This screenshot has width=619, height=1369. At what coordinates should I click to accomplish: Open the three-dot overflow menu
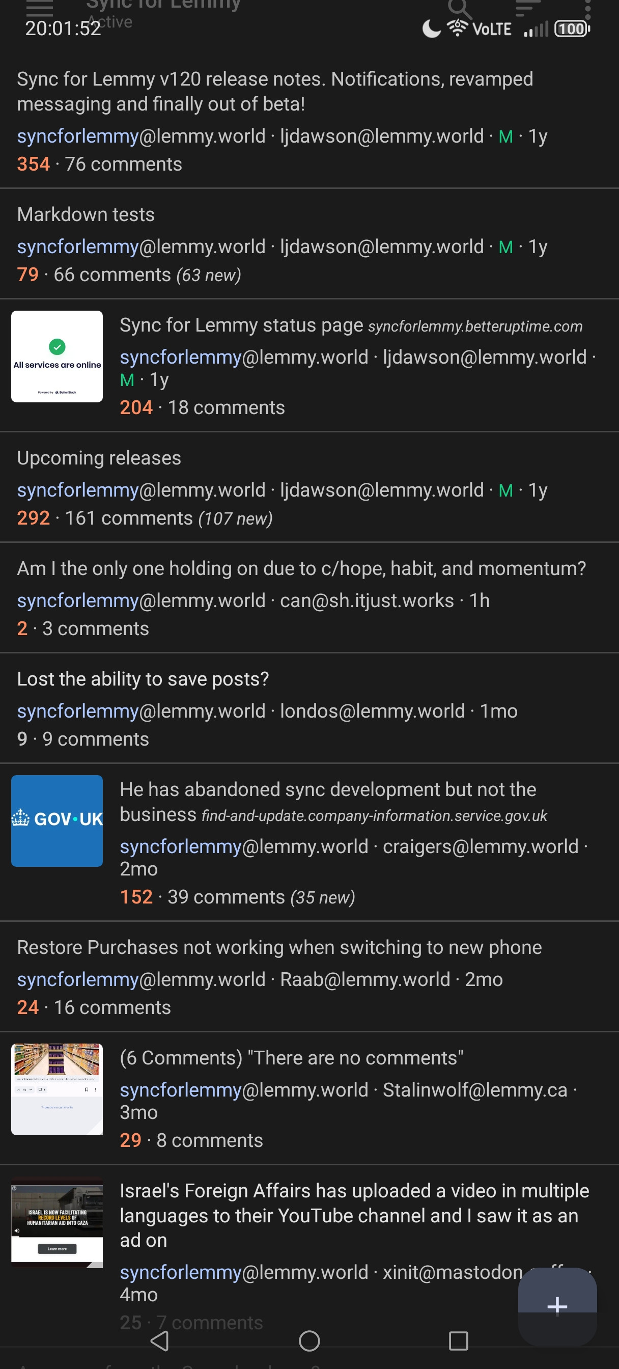[587, 9]
